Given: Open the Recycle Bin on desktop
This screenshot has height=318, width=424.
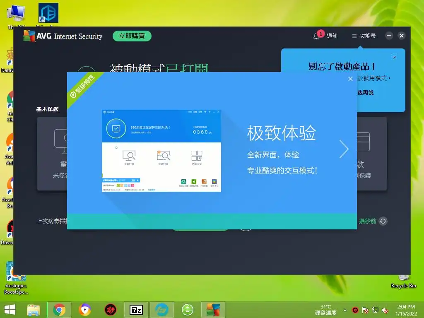Looking at the screenshot, I should [403, 282].
